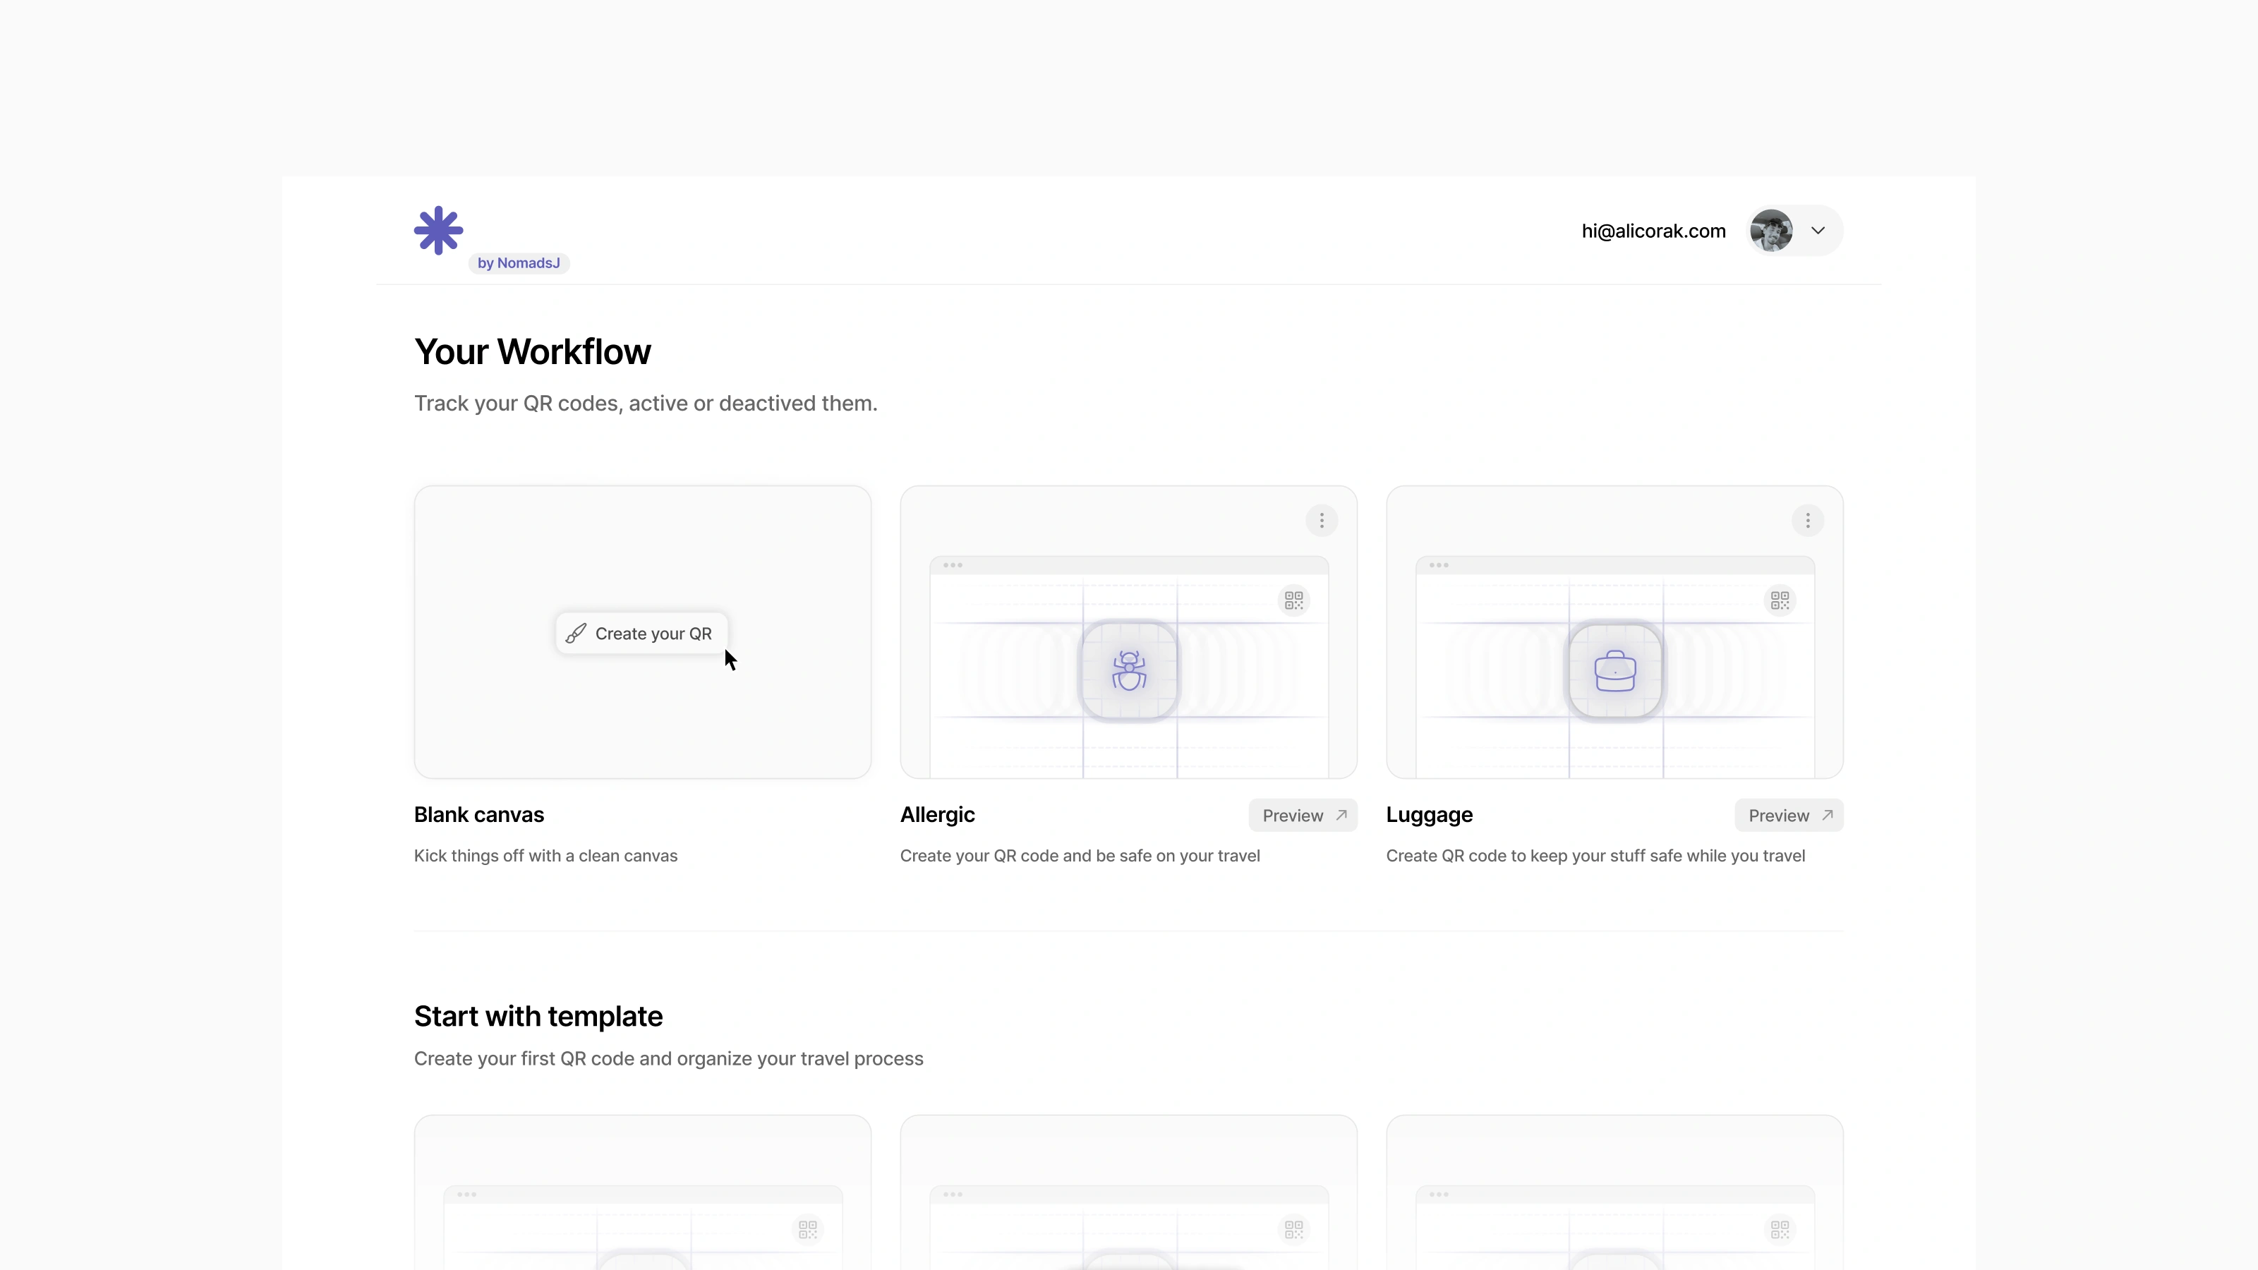Open the Luggage card three-dot menu

click(x=1807, y=521)
